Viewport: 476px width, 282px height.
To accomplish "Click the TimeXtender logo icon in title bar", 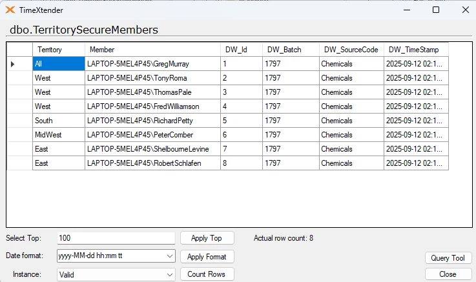I will point(10,10).
